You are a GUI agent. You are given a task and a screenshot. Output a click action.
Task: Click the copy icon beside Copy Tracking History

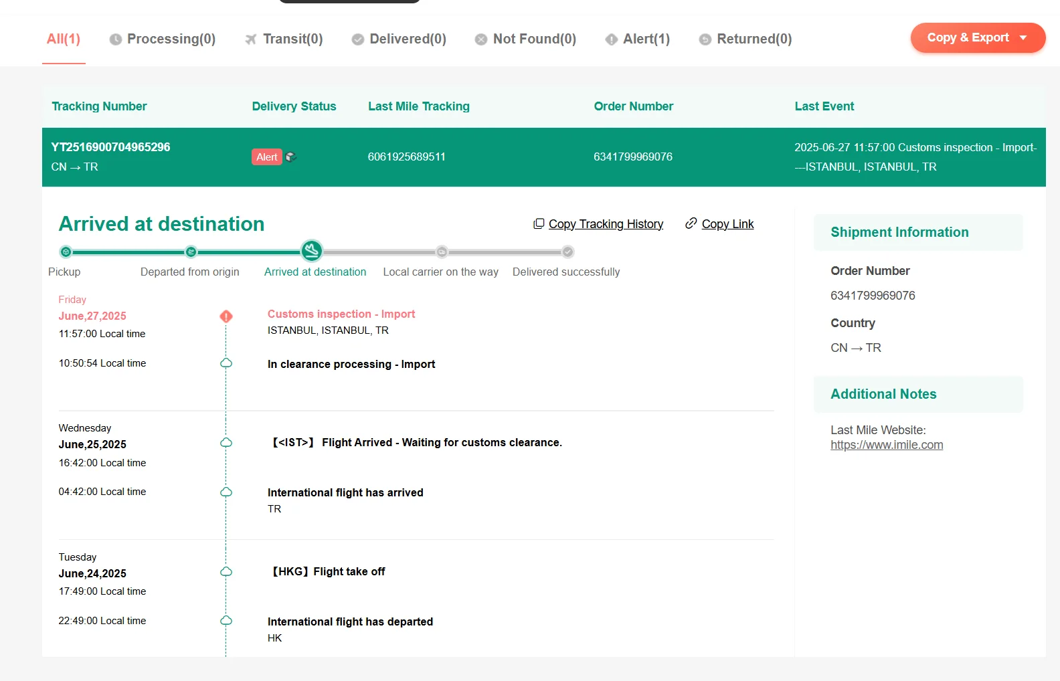539,223
